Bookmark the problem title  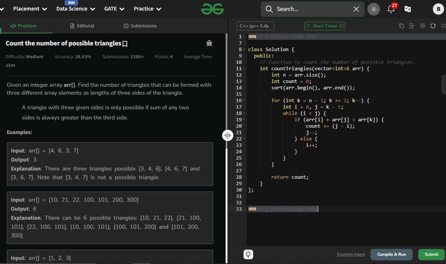point(125,44)
